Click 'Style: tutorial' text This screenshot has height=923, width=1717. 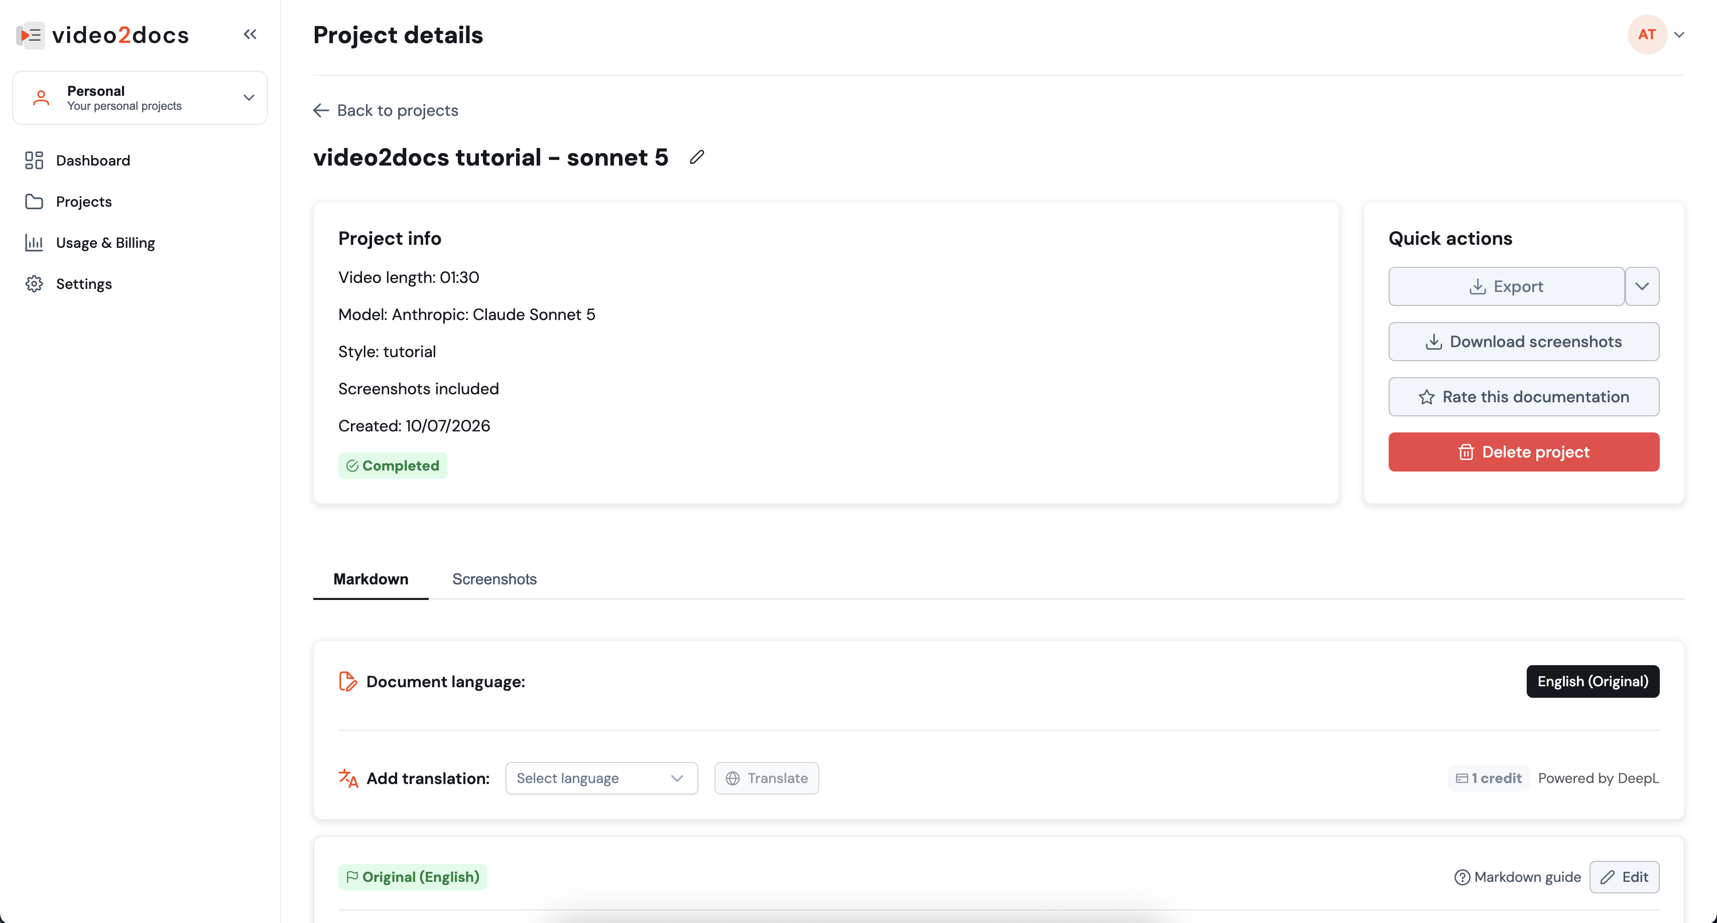click(x=387, y=352)
